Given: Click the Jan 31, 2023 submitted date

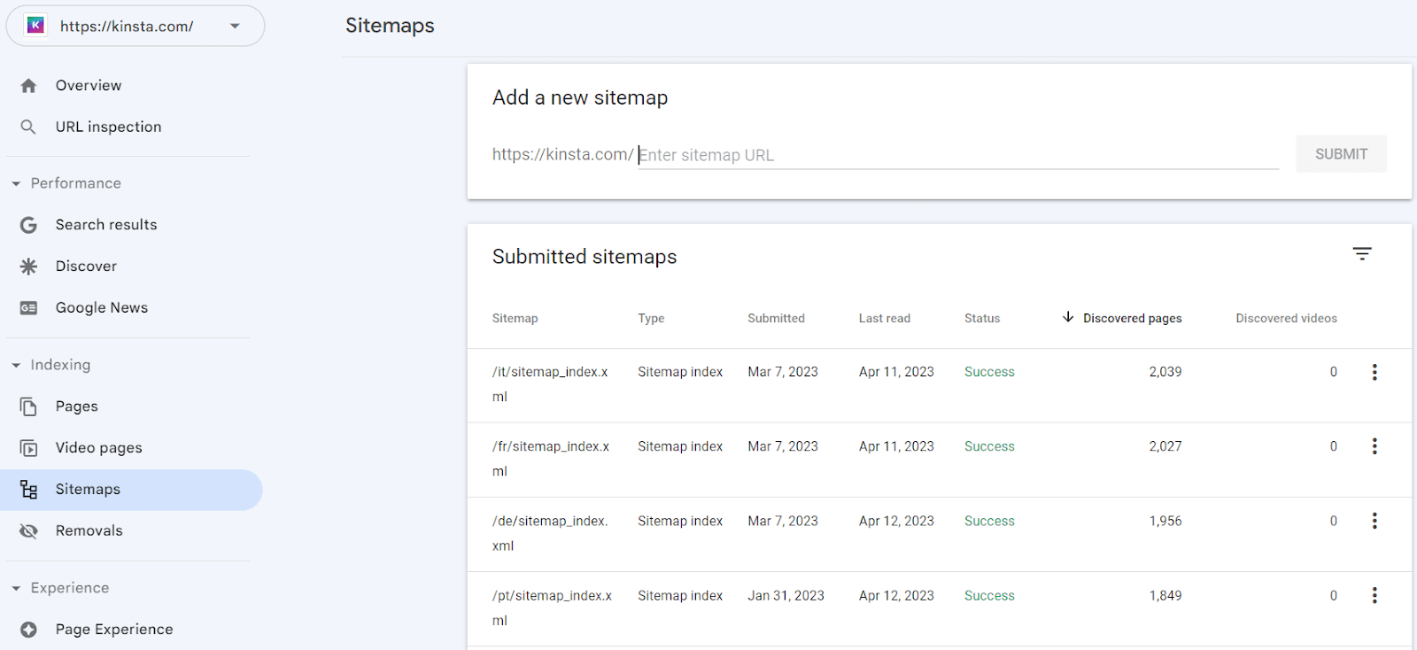Looking at the screenshot, I should (786, 595).
